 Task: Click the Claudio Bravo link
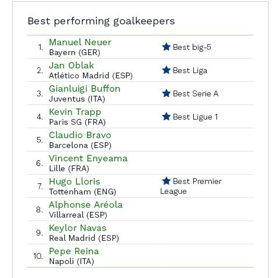click(80, 135)
